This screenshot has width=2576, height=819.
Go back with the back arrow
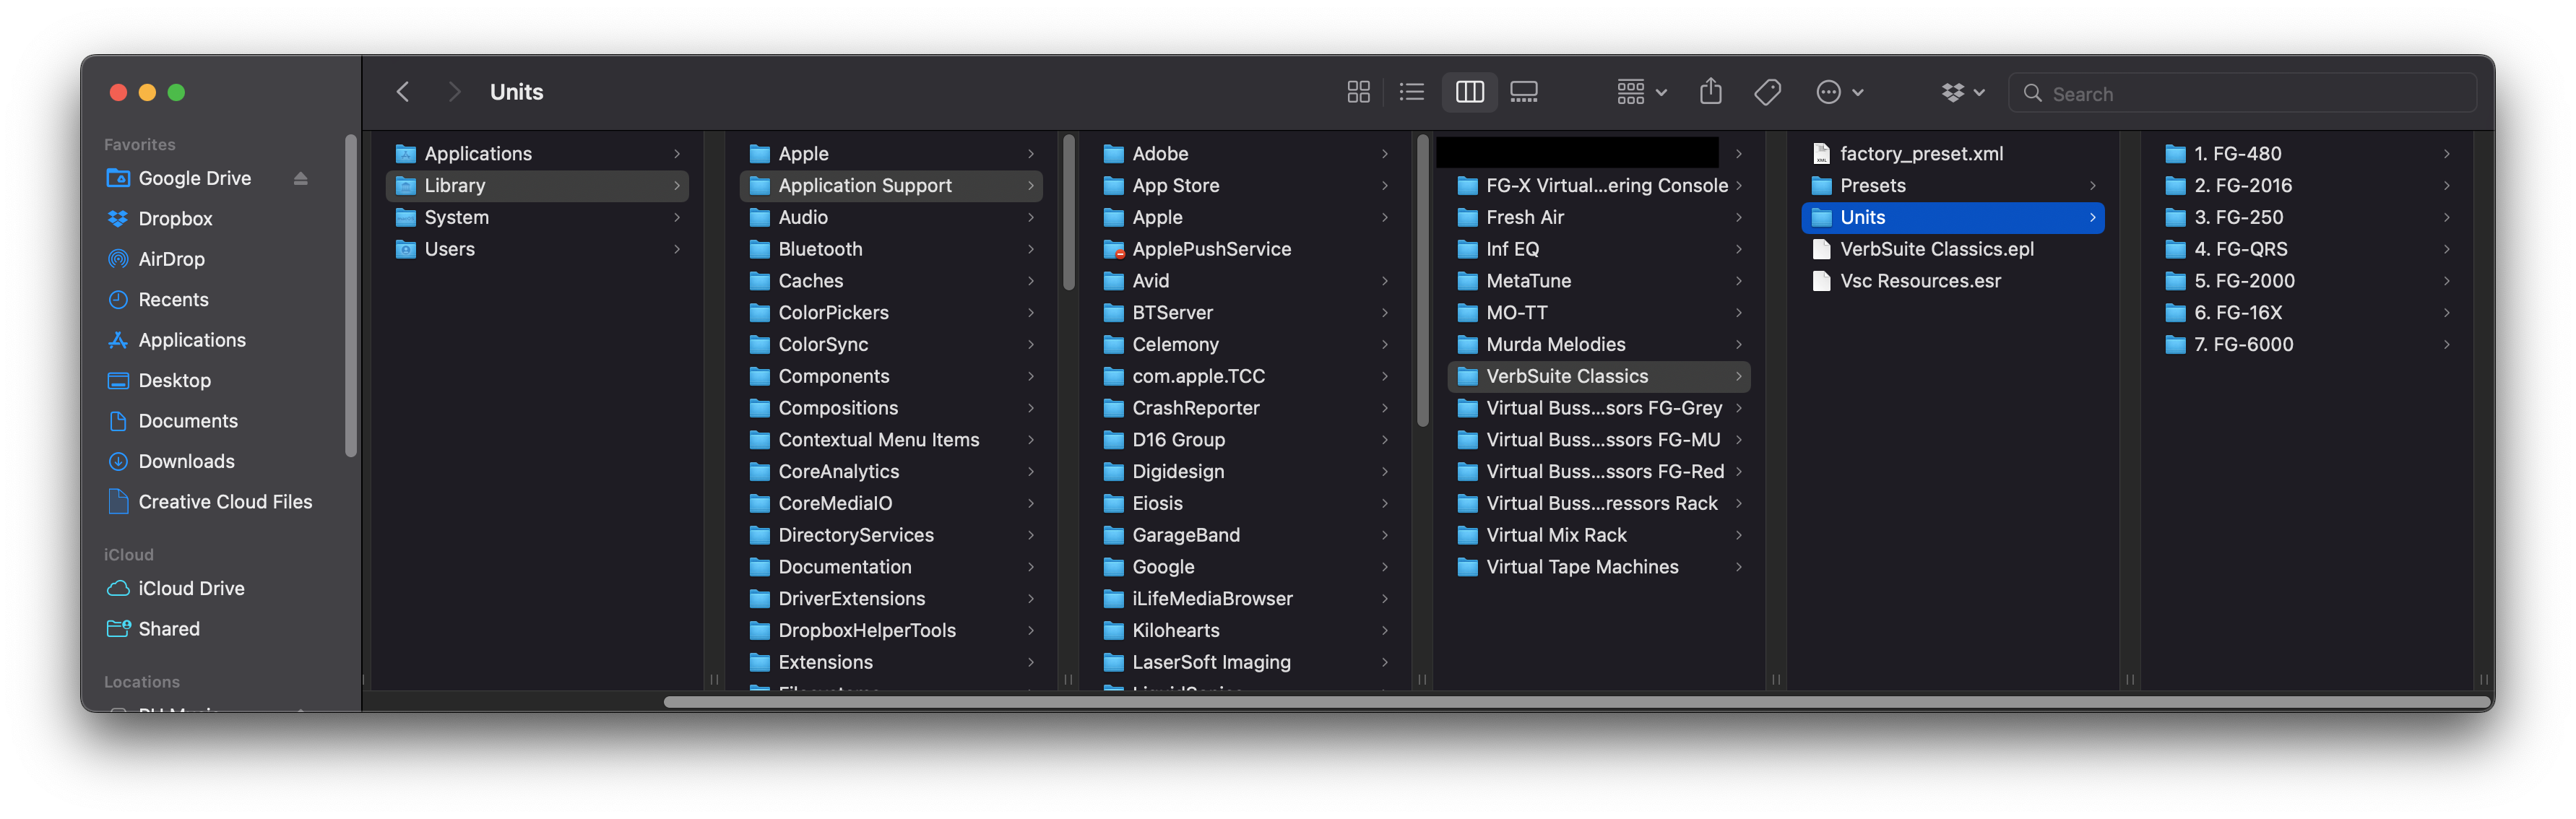pos(403,92)
